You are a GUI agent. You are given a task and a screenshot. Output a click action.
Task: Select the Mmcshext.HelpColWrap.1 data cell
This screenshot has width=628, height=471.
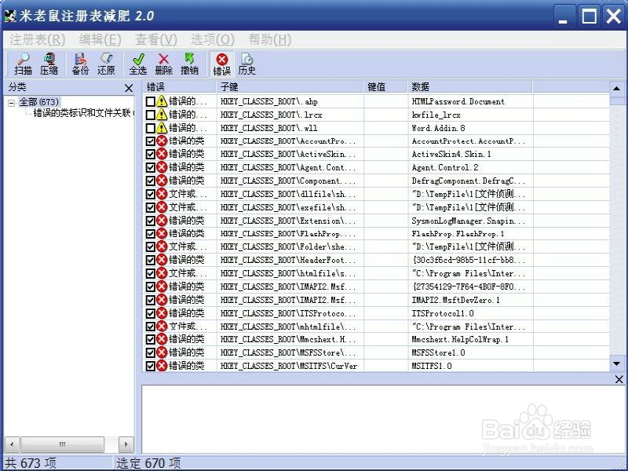tap(460, 339)
